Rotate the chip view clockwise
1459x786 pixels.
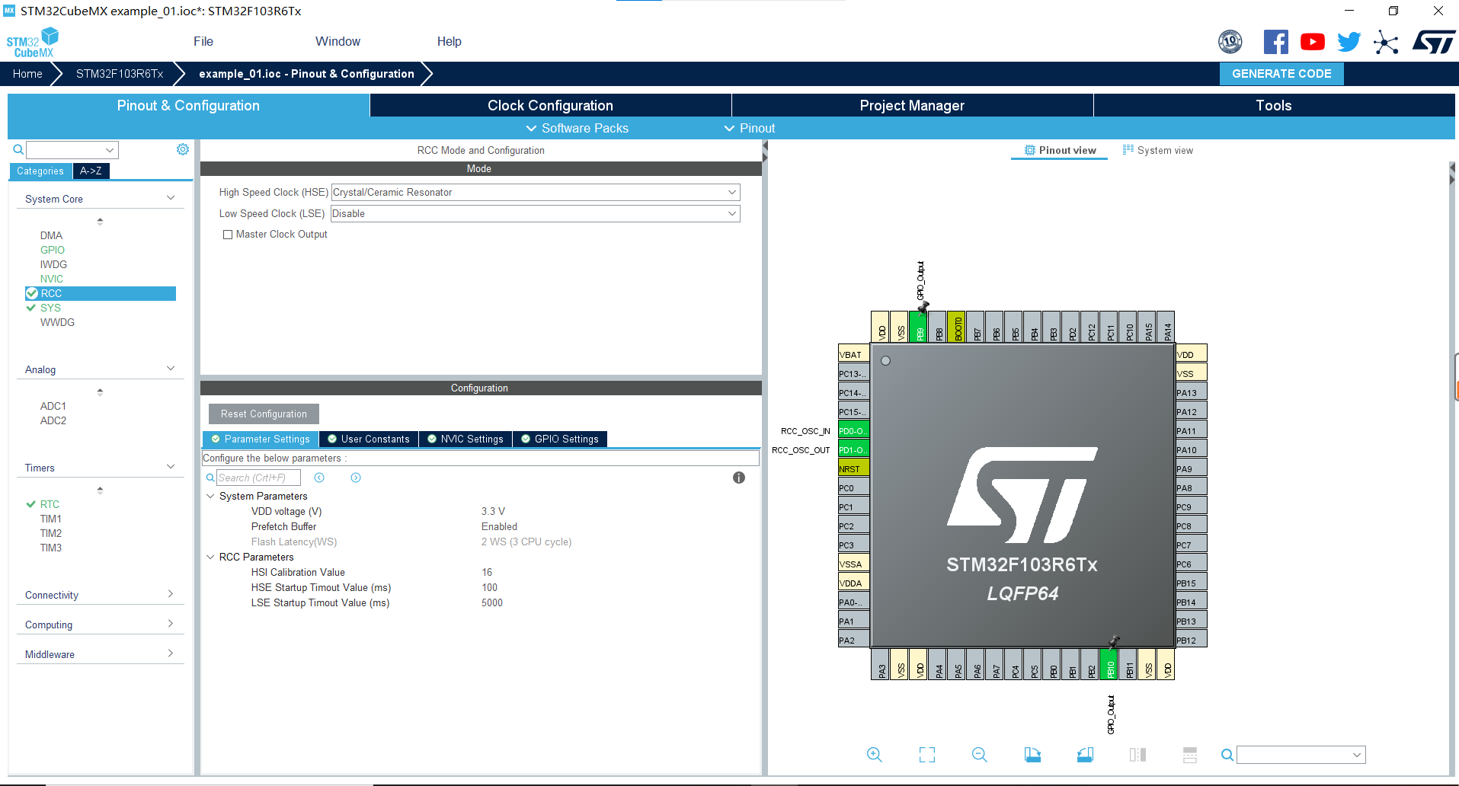pos(1032,755)
